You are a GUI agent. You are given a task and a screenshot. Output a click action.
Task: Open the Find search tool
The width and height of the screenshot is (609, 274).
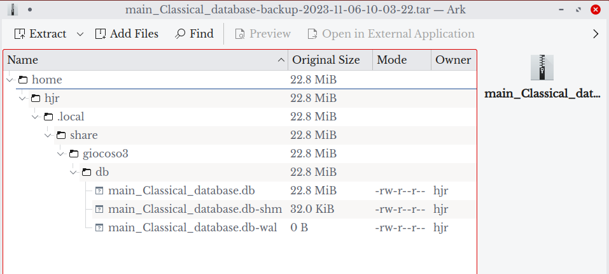[x=195, y=34]
